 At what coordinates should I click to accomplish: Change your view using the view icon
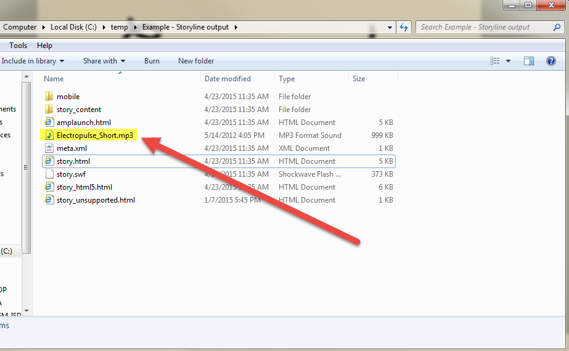494,61
